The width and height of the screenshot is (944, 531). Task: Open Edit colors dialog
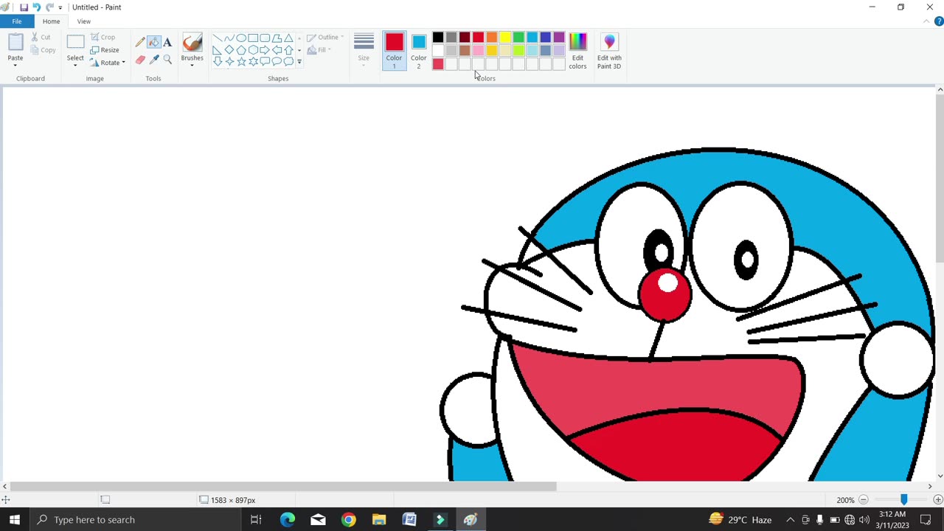[x=577, y=51]
